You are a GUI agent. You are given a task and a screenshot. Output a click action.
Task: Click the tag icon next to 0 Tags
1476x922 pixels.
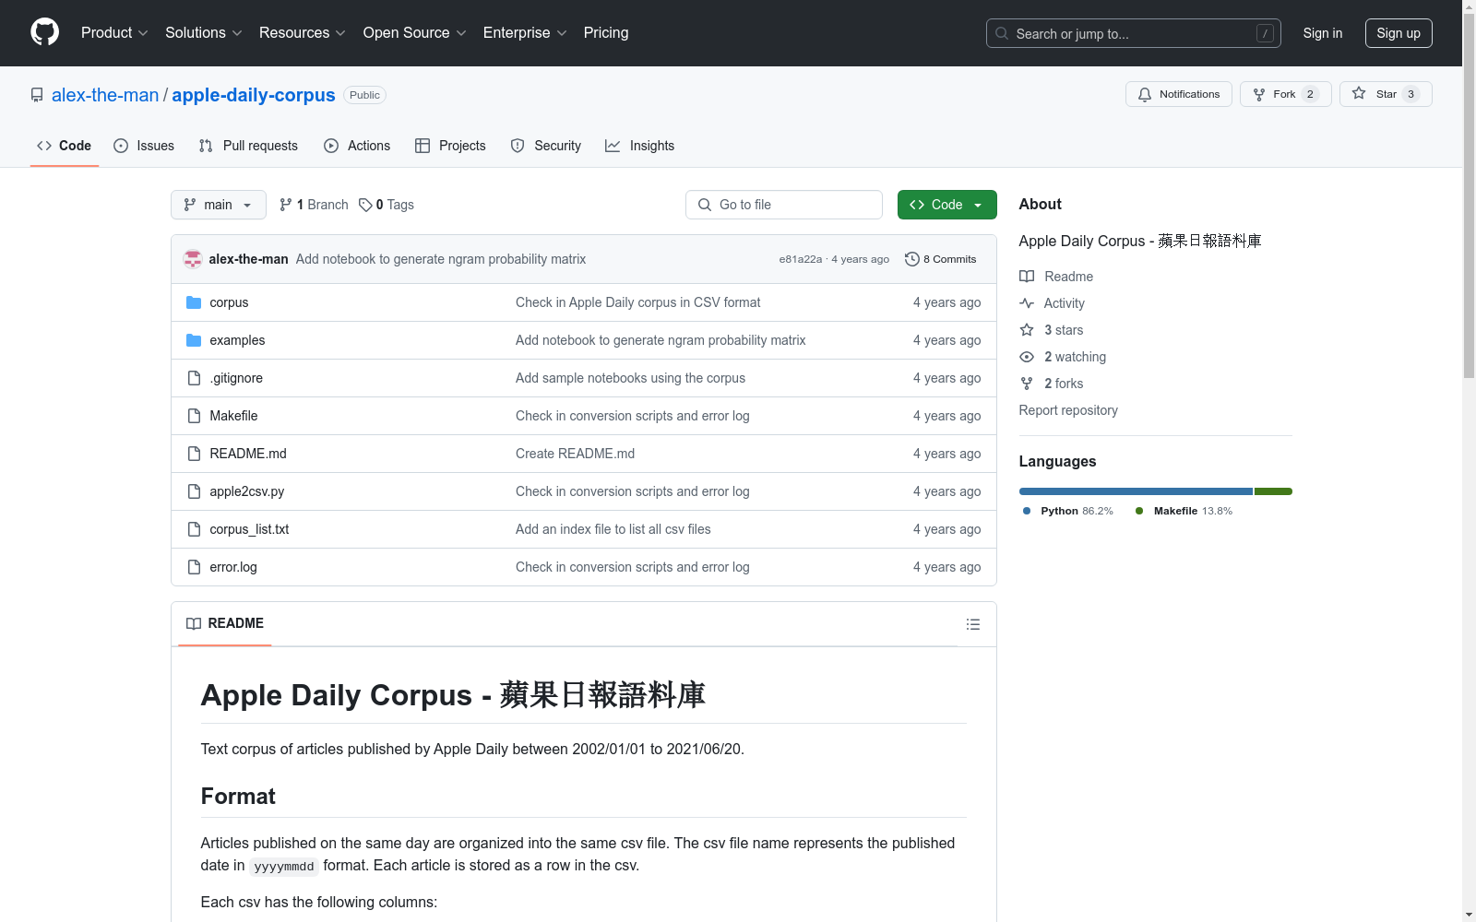tap(365, 205)
